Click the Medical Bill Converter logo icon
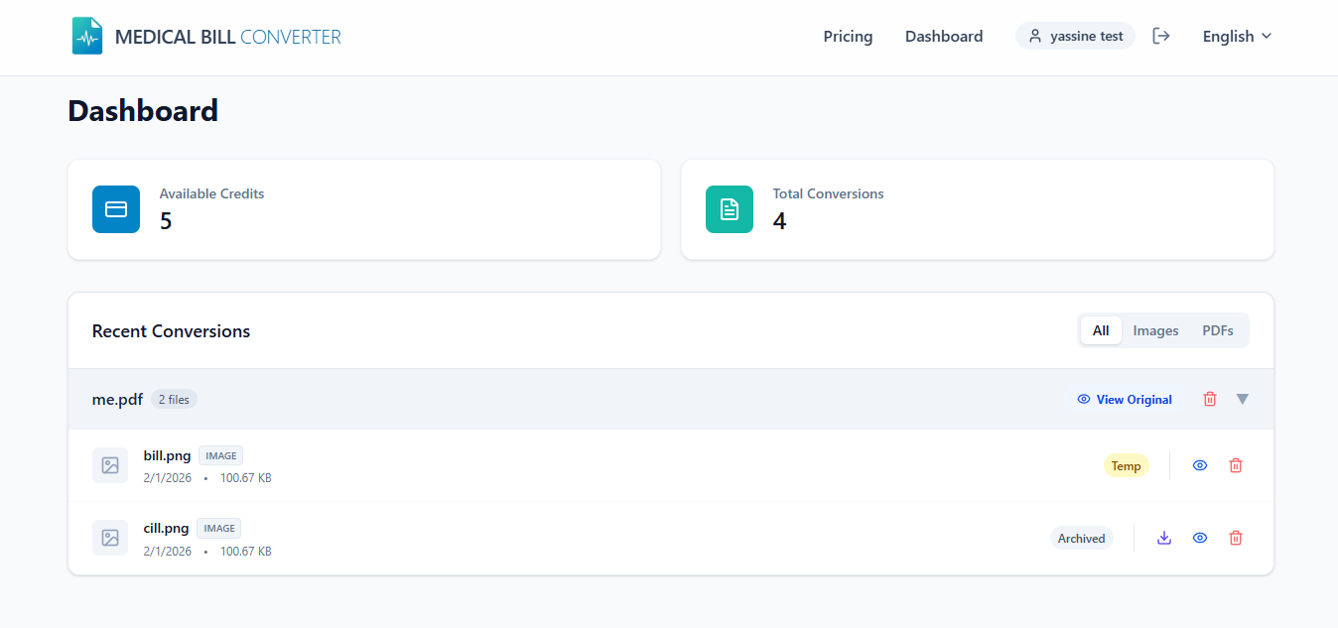This screenshot has width=1338, height=628. point(86,35)
